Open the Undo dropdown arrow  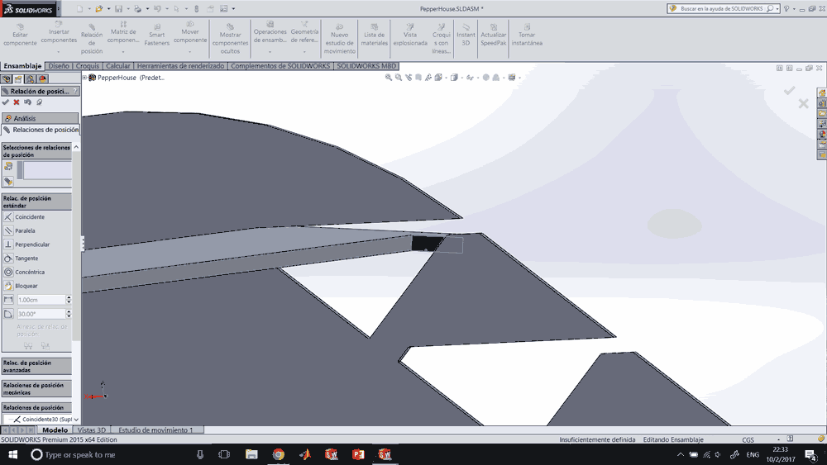pyautogui.click(x=167, y=9)
